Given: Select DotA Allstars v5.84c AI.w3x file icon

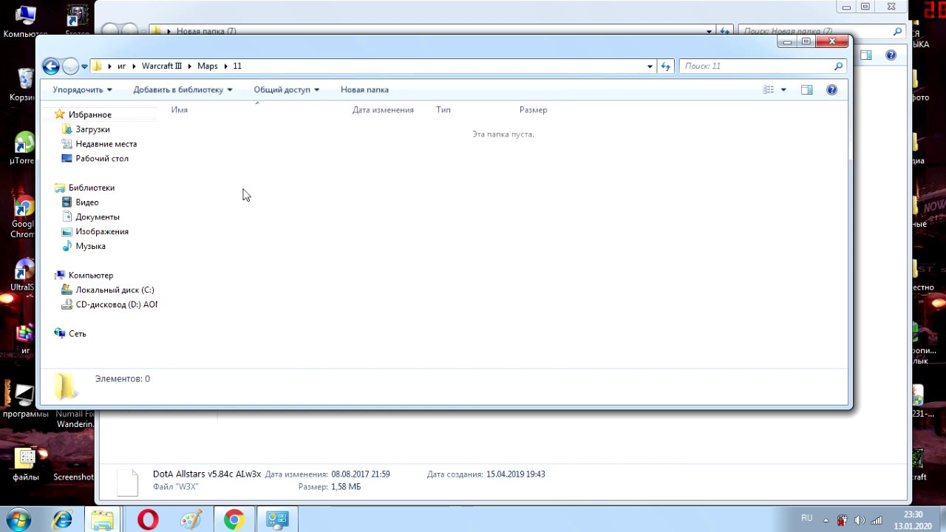Looking at the screenshot, I should coord(128,482).
